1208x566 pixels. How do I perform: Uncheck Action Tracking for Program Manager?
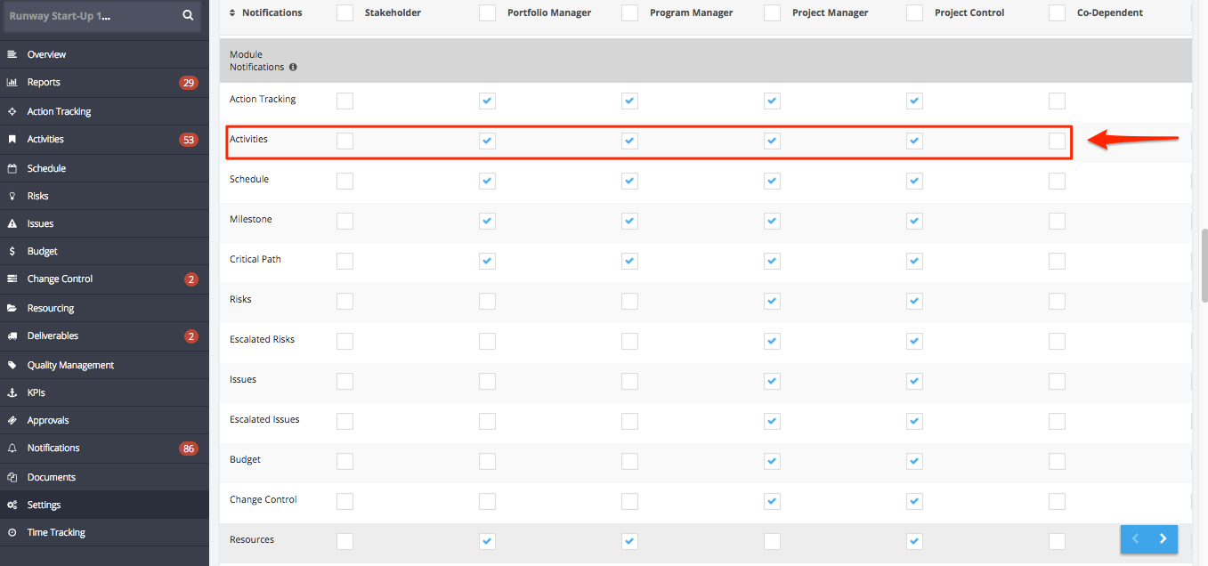pyautogui.click(x=629, y=101)
